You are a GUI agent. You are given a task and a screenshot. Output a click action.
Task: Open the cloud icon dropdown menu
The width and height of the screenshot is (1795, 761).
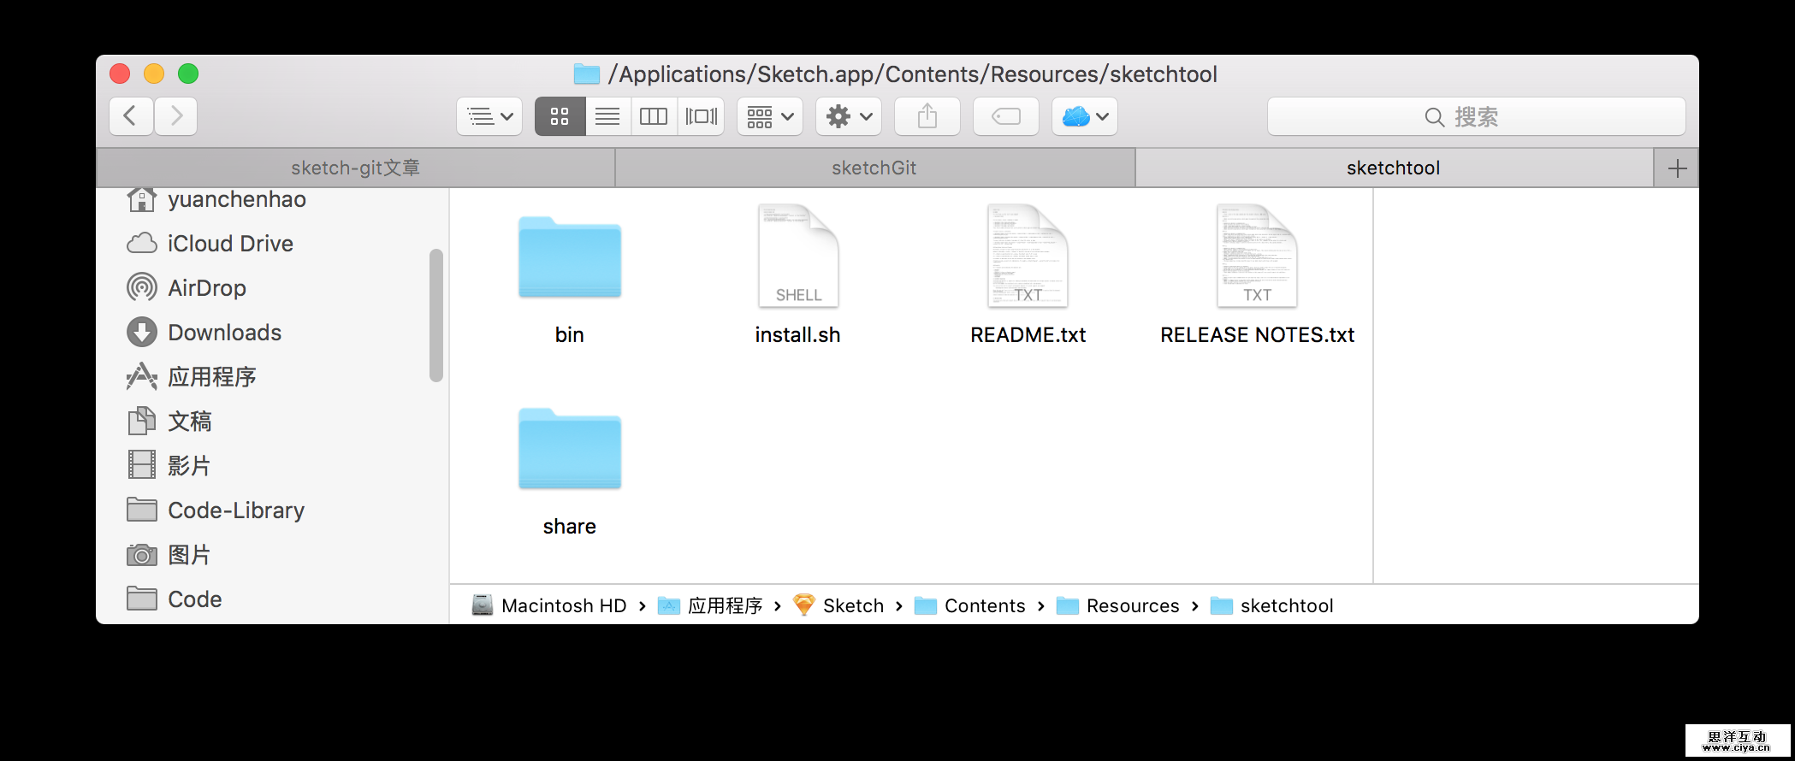pos(1084,116)
